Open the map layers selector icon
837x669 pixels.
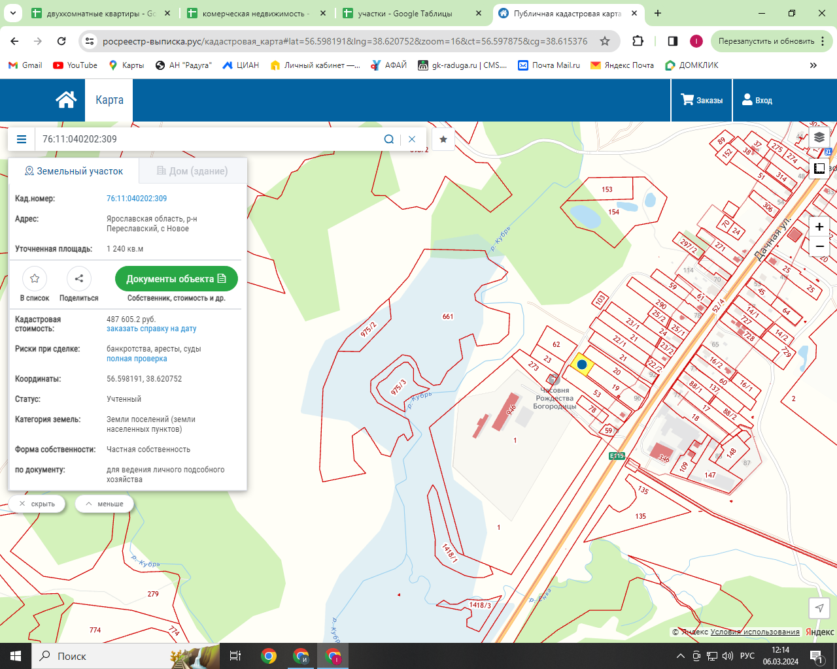[819, 138]
